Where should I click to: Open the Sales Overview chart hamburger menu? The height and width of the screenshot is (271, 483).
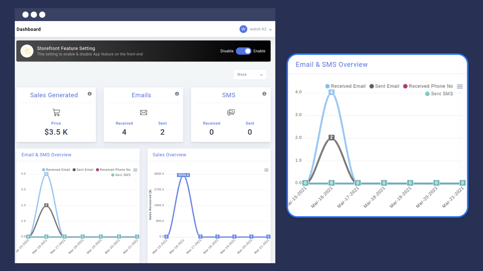(266, 170)
